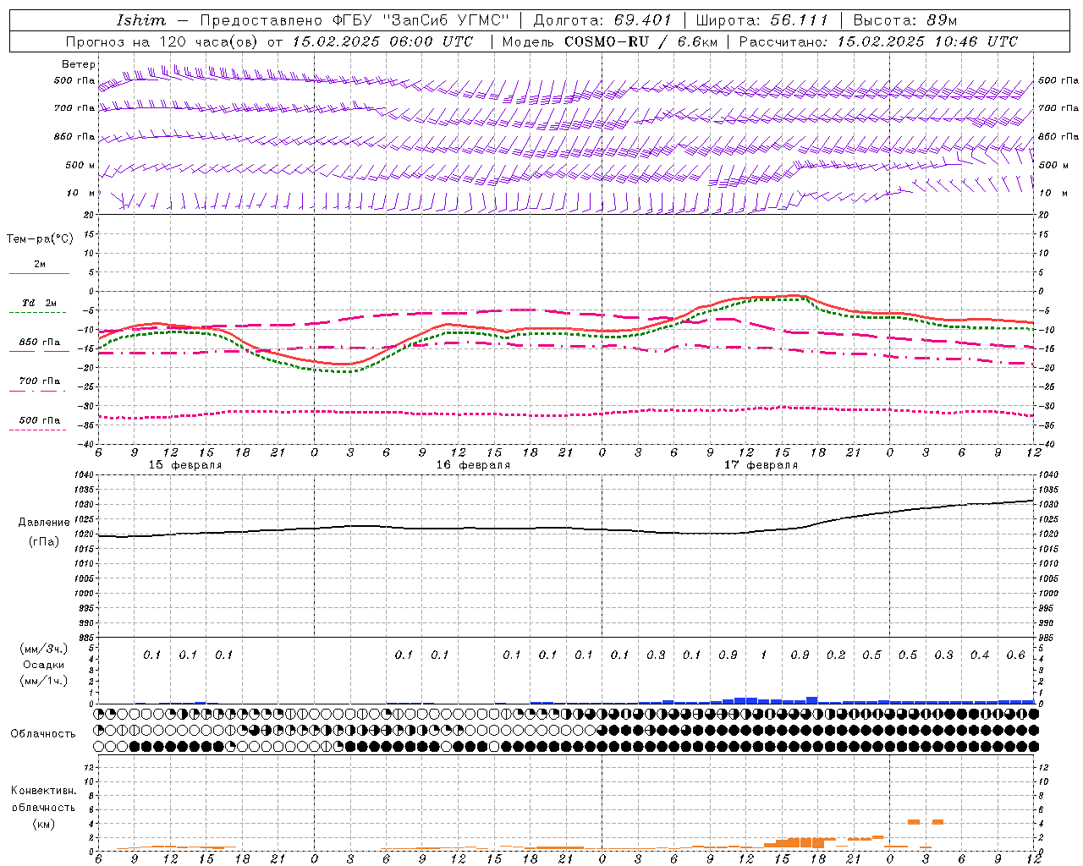Select the longitude value Долгота: 69.401
This screenshot has height=866, width=1083.
click(x=602, y=20)
